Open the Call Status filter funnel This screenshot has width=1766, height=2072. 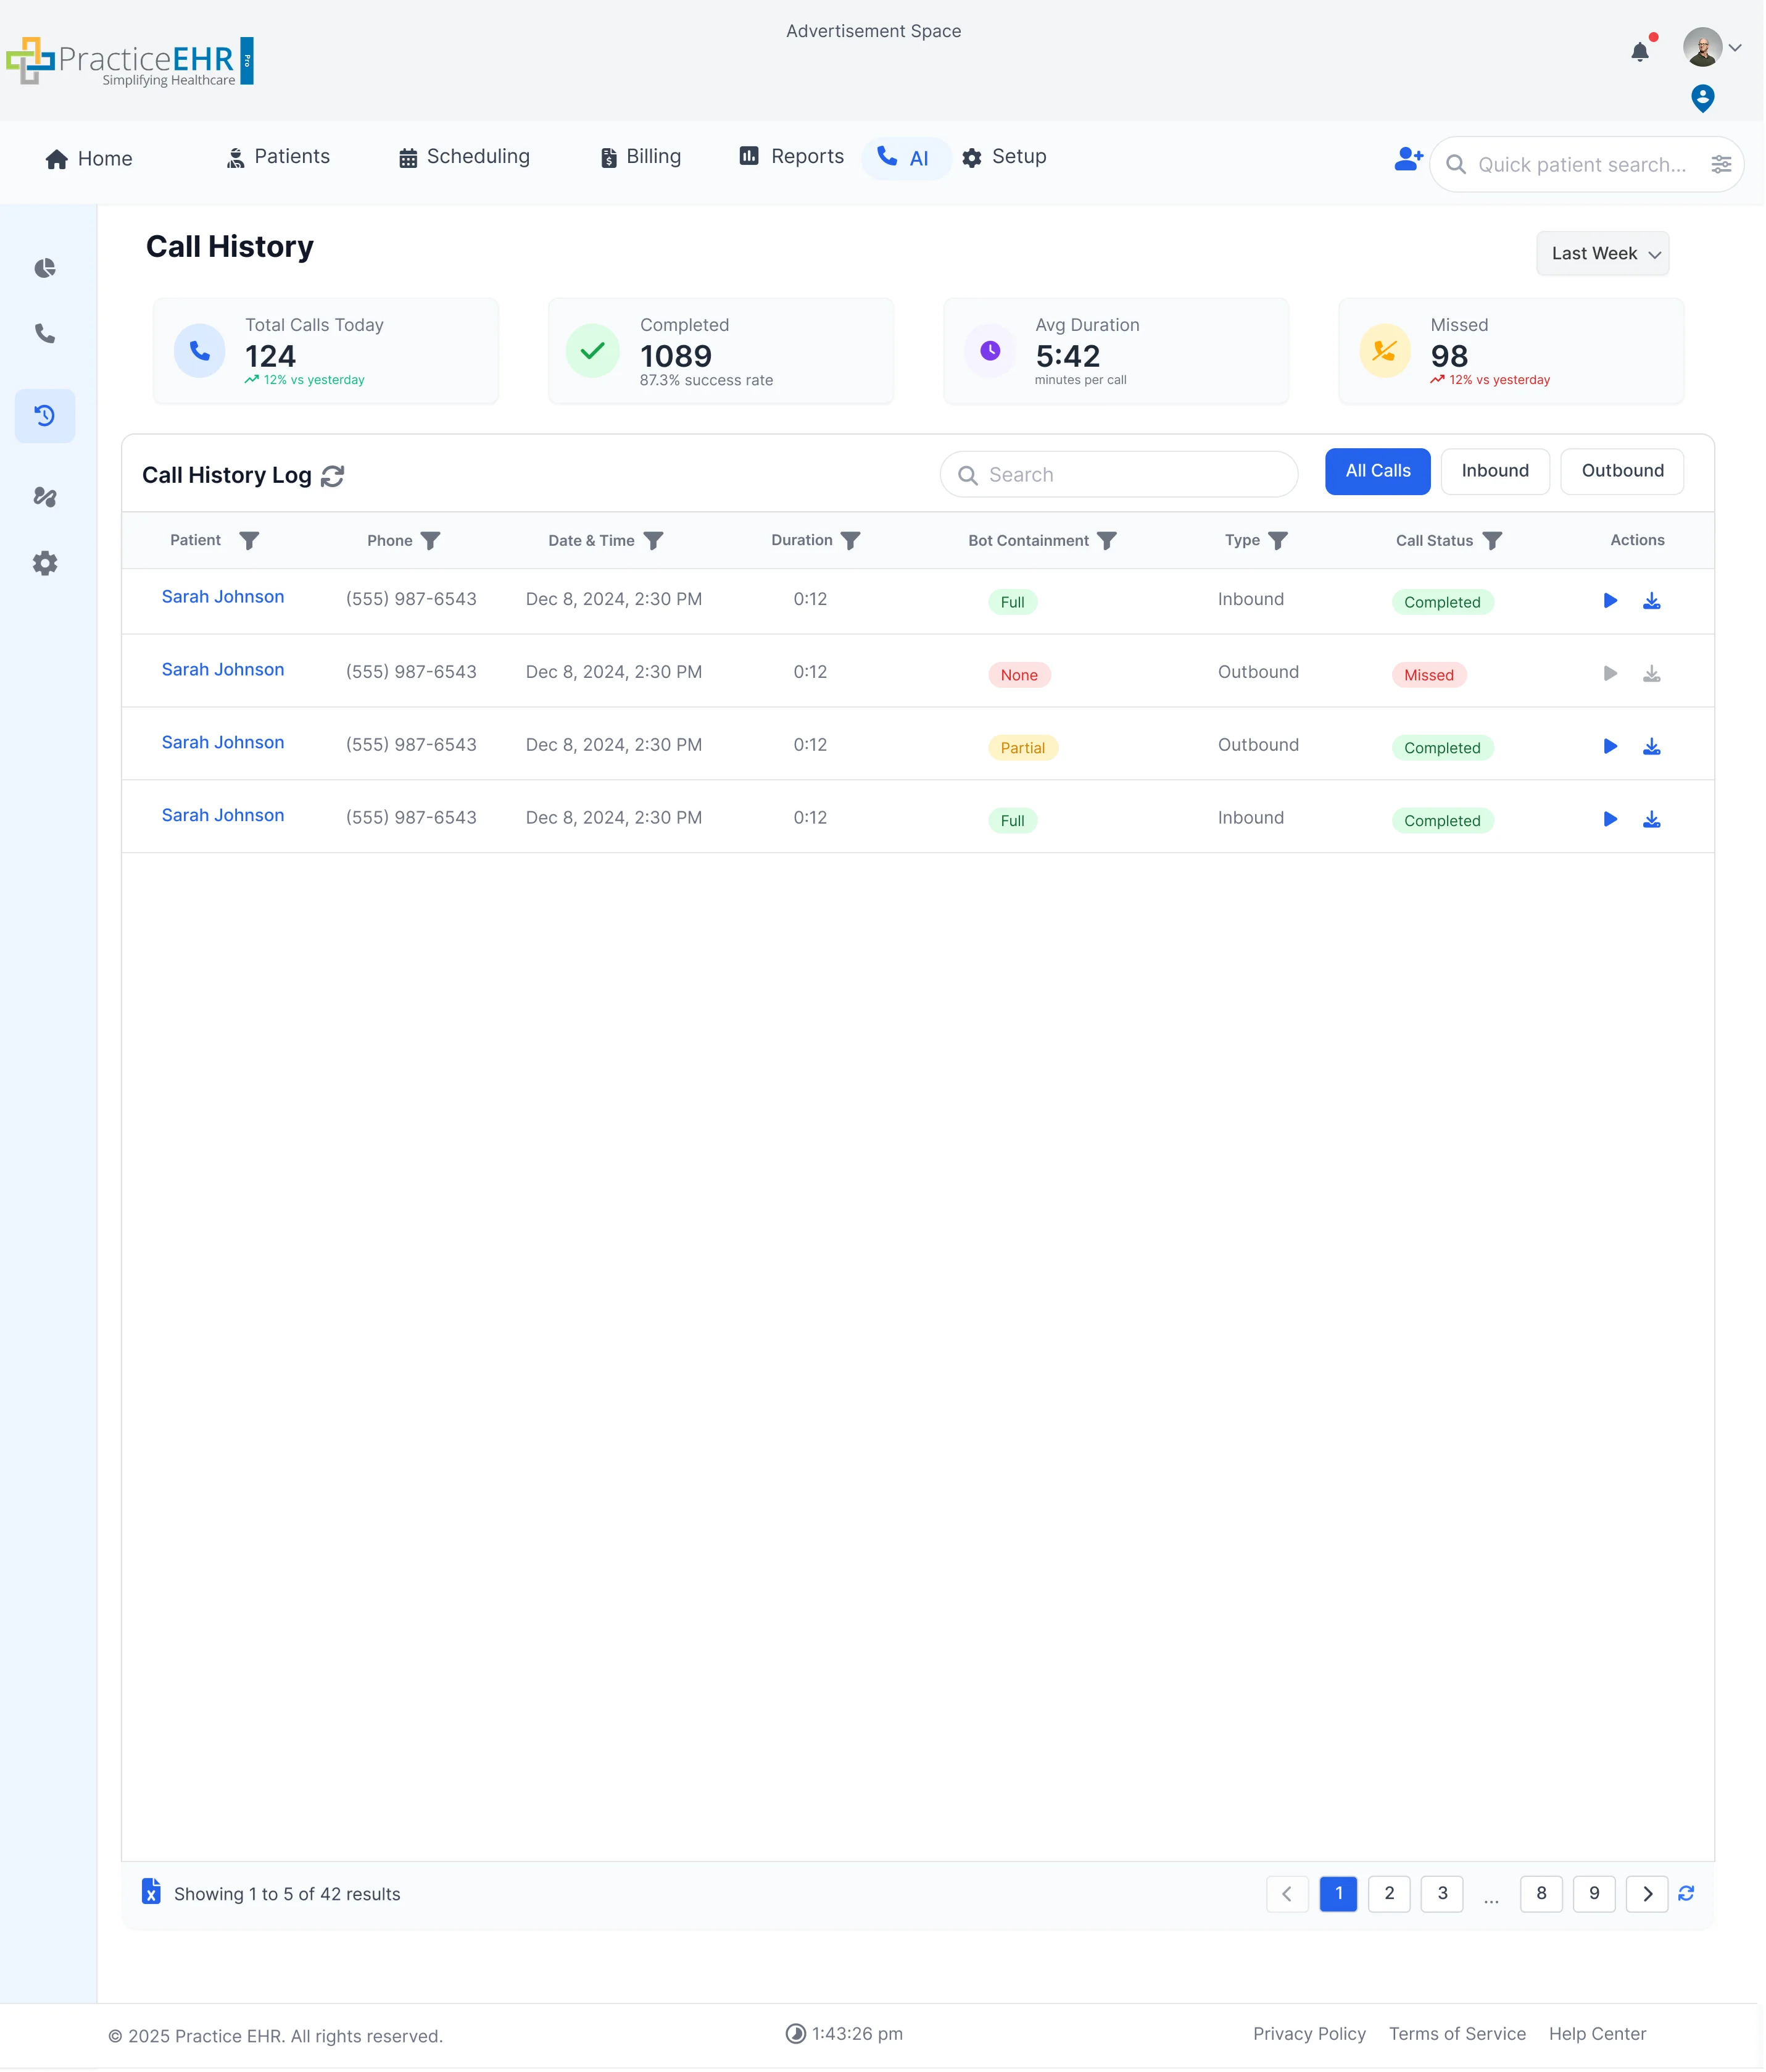(x=1493, y=540)
